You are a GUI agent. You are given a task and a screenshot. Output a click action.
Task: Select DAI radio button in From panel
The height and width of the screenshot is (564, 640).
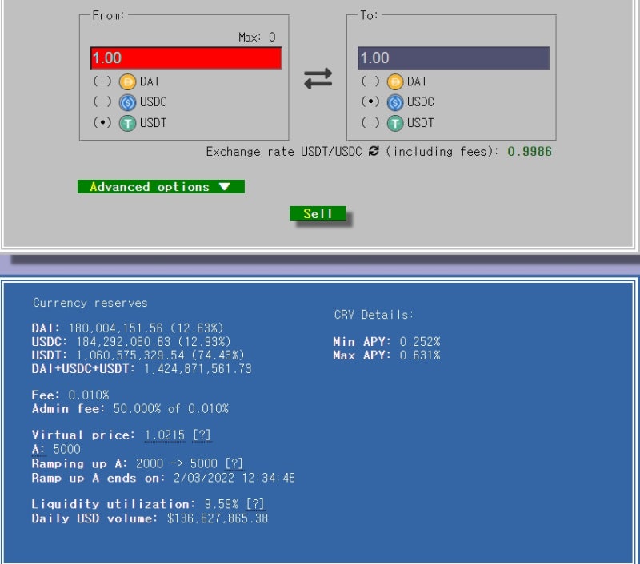102,81
